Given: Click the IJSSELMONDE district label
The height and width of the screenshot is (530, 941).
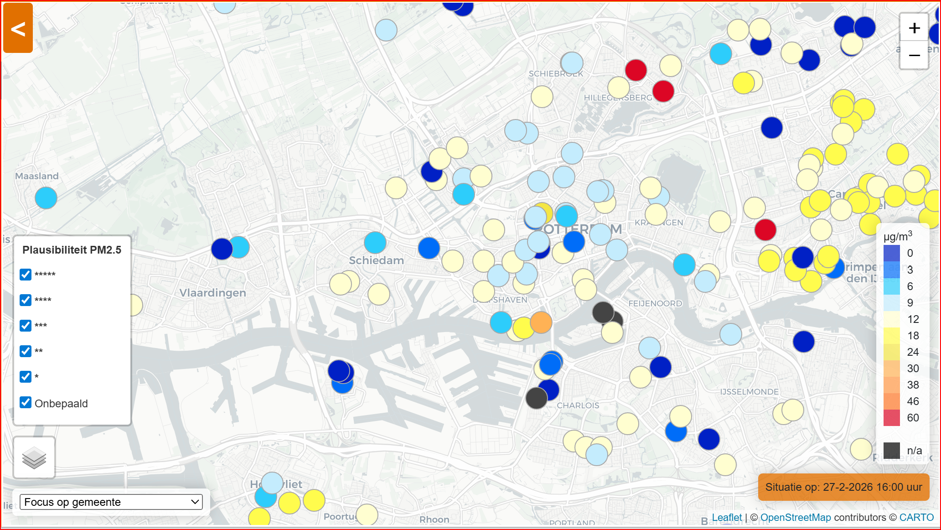Looking at the screenshot, I should pyautogui.click(x=750, y=392).
